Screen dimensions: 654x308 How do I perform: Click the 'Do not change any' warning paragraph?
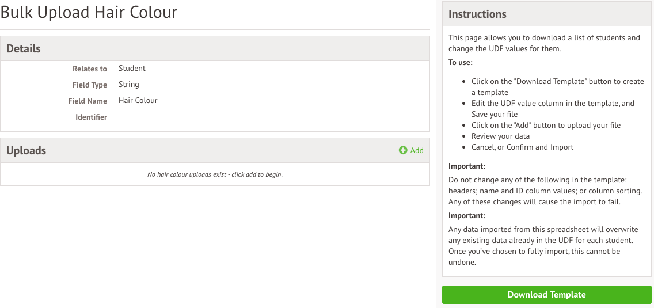tap(545, 191)
